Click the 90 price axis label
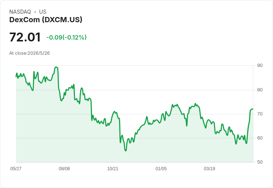Screen dimensions: 273x188 (x=260, y=66)
